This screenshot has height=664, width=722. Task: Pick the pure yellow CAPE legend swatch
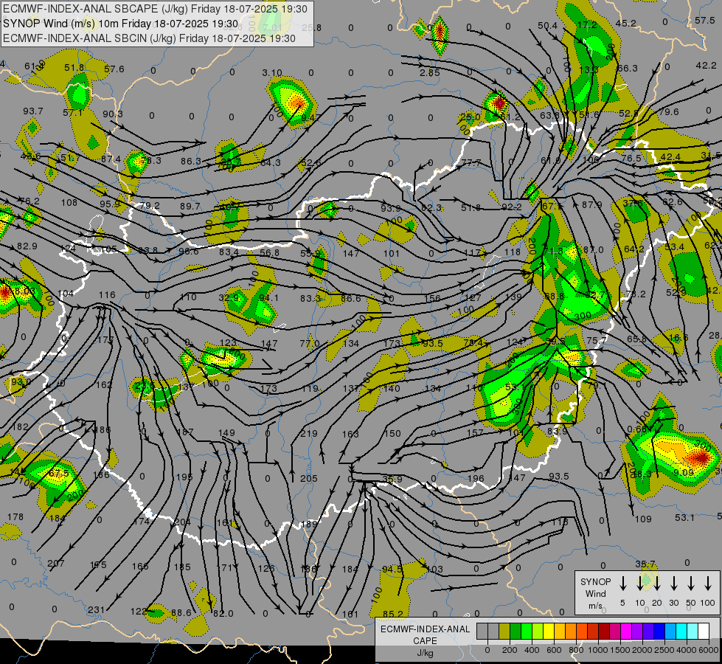549,631
